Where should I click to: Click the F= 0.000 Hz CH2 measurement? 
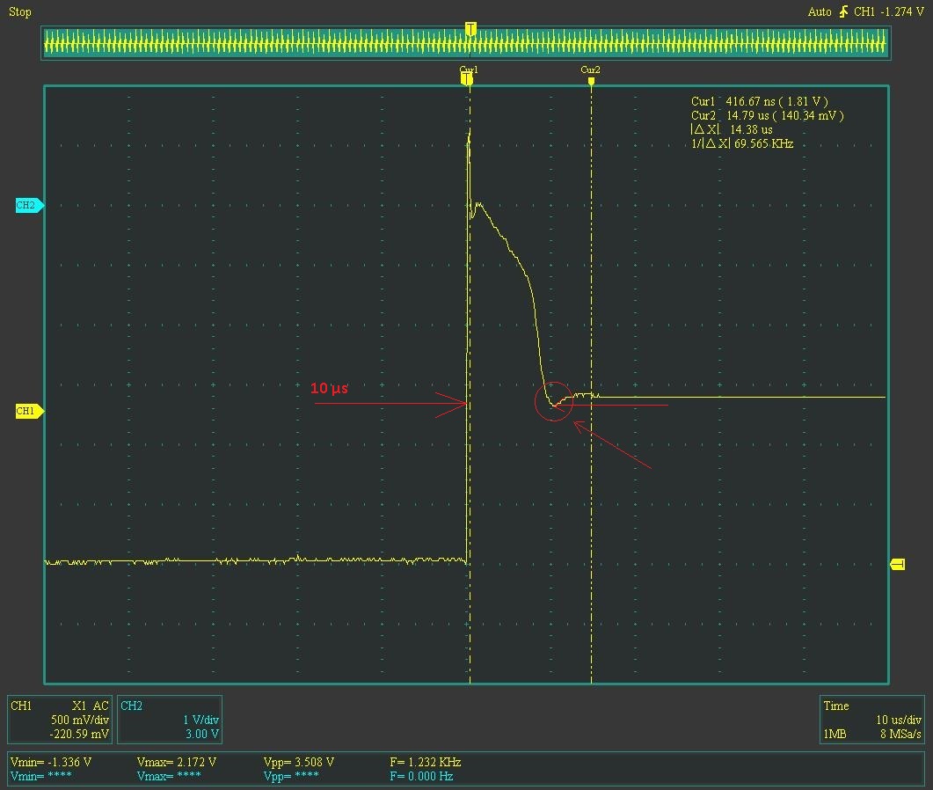pyautogui.click(x=421, y=776)
